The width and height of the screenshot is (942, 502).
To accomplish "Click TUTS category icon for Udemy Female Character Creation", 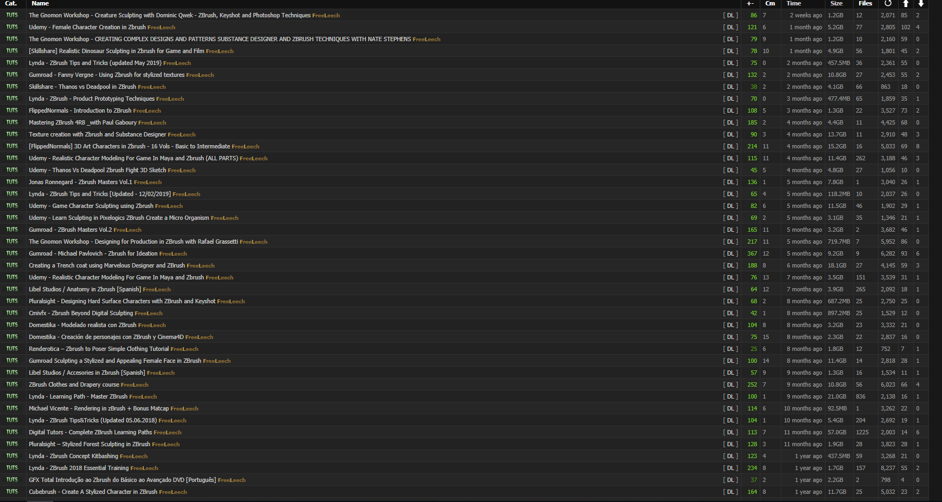I will click(12, 27).
